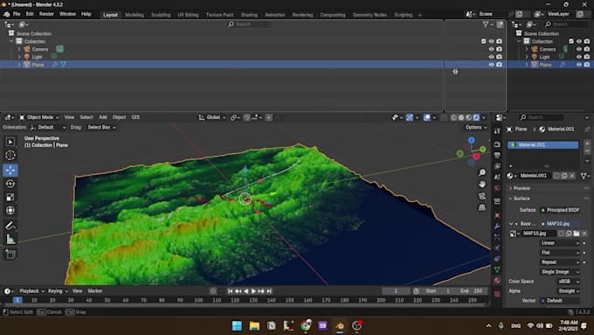Select the Transform tool in the toolbar
Viewport: 594px width, 335px height.
coord(10,211)
